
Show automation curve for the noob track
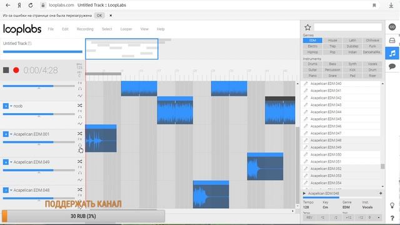click(x=80, y=124)
